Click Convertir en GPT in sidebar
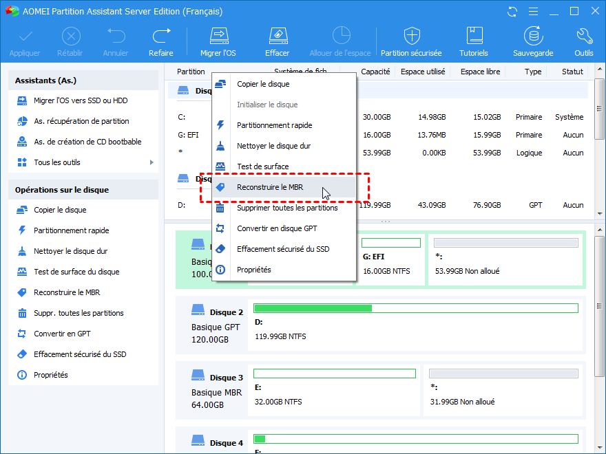The image size is (606, 454). click(62, 334)
